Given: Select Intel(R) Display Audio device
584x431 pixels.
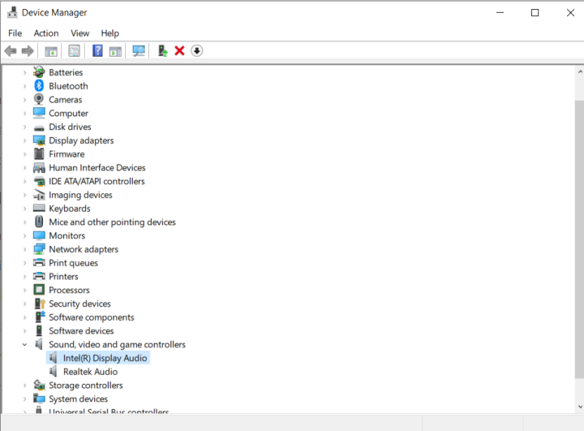Looking at the screenshot, I should point(105,358).
